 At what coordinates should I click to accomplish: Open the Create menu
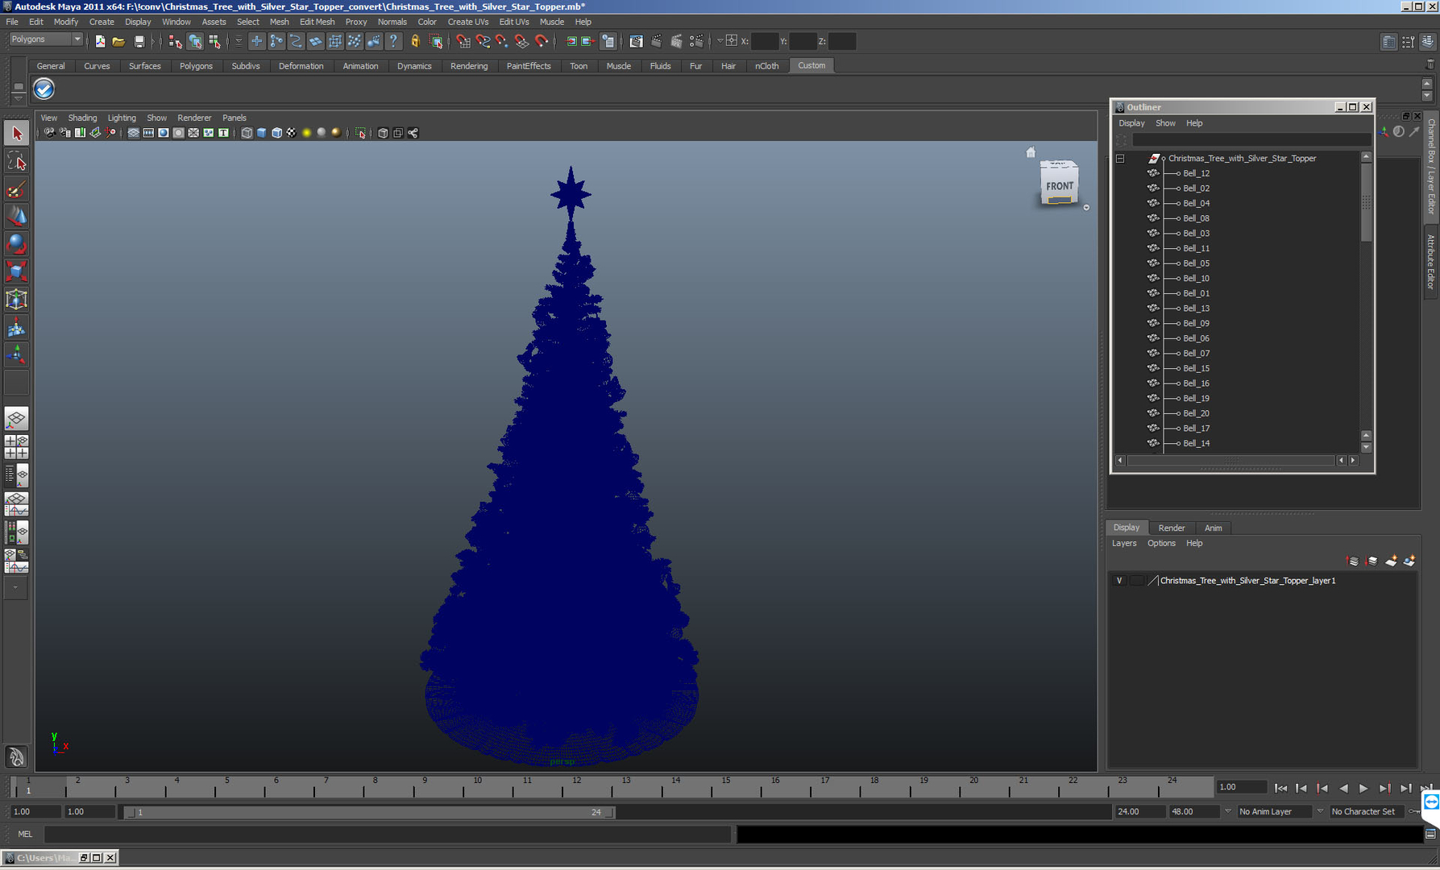(x=102, y=22)
